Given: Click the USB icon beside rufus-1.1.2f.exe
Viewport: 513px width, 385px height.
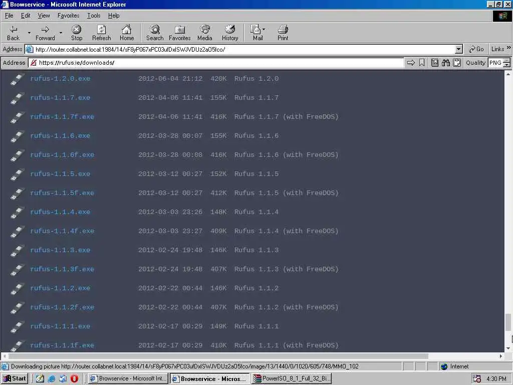Looking at the screenshot, I should [17, 308].
